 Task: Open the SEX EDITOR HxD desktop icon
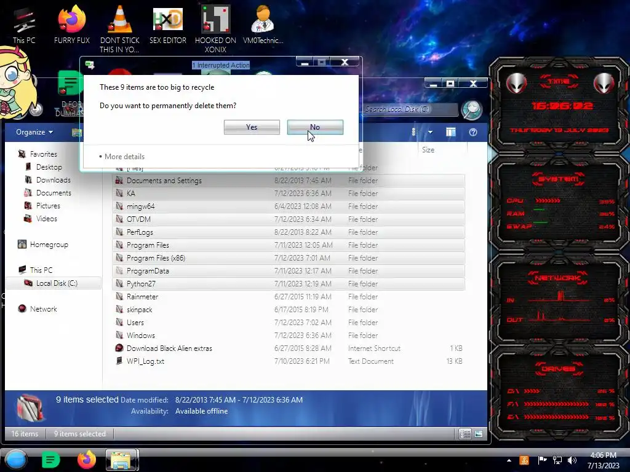pos(168,25)
